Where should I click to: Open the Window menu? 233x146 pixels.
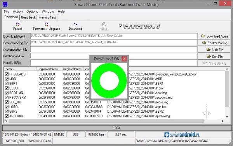48,11
